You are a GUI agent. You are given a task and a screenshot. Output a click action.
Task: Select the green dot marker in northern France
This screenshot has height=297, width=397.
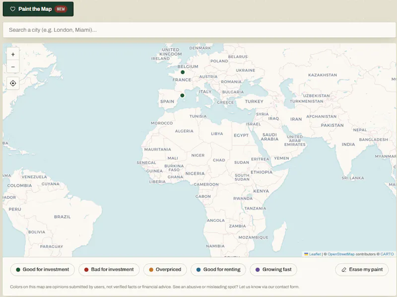tap(183, 72)
